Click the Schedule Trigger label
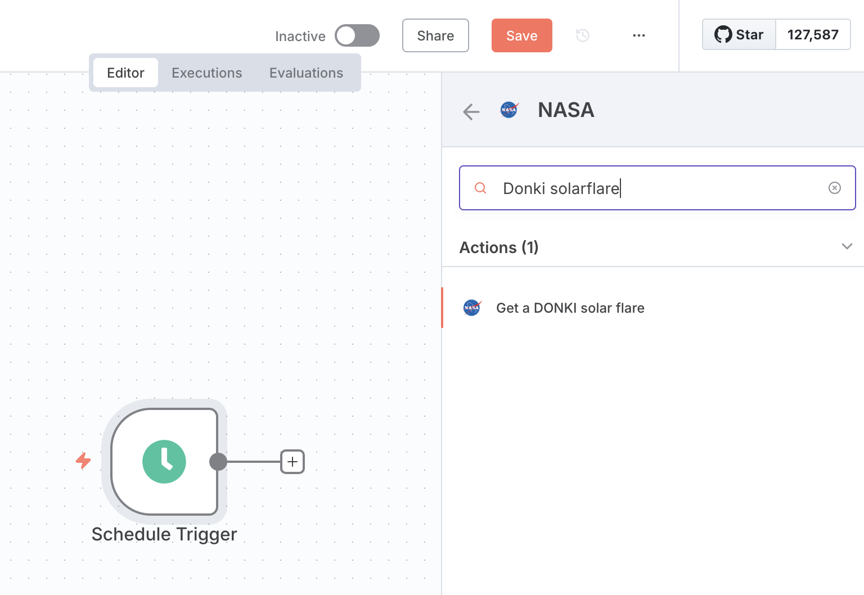This screenshot has width=864, height=595. click(x=164, y=534)
